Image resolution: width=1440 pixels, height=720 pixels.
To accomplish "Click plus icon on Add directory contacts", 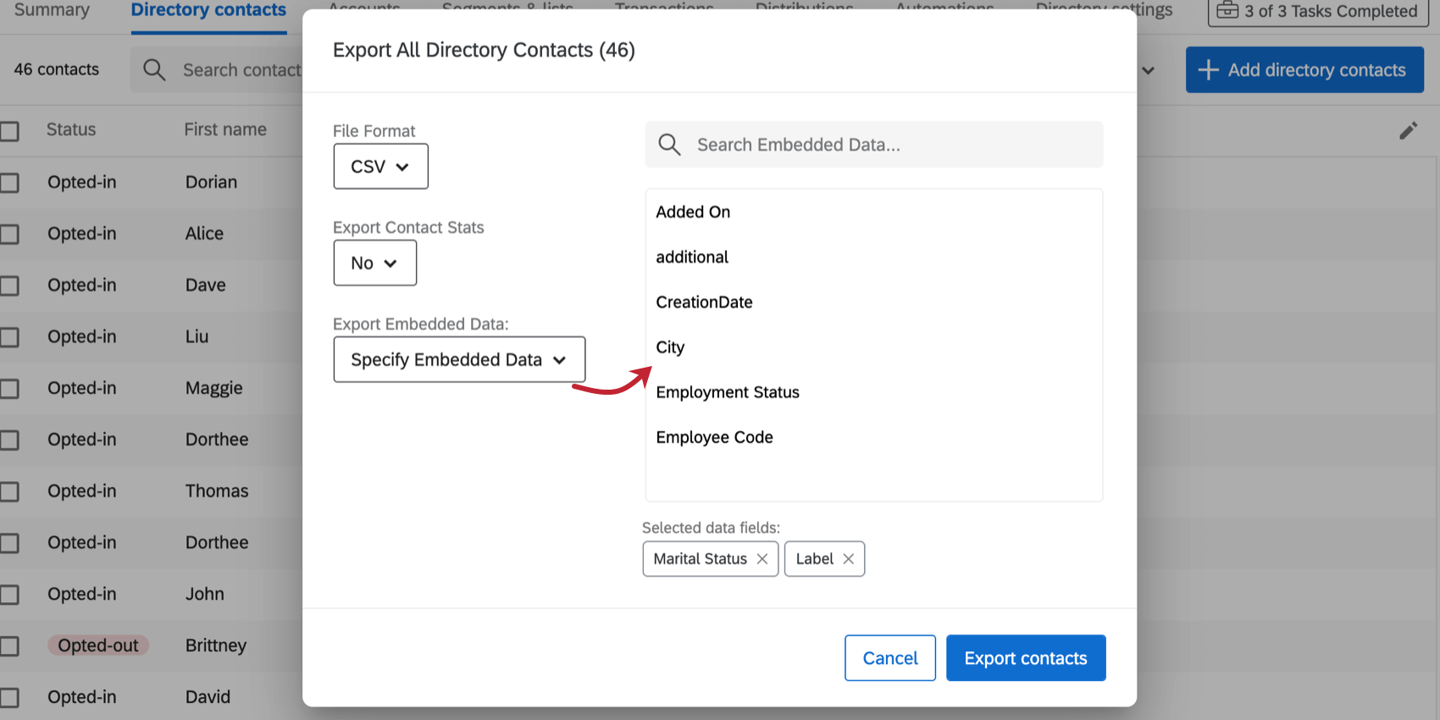I will click(1208, 70).
